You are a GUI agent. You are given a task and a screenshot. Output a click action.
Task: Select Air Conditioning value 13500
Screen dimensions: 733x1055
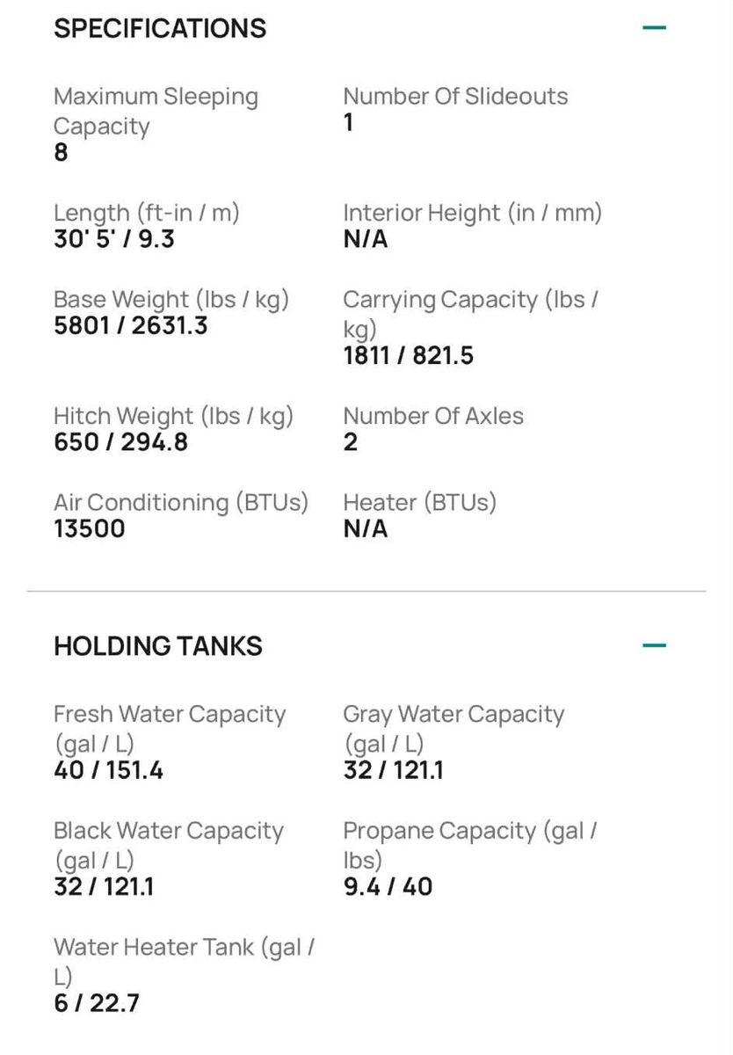pyautogui.click(x=90, y=528)
